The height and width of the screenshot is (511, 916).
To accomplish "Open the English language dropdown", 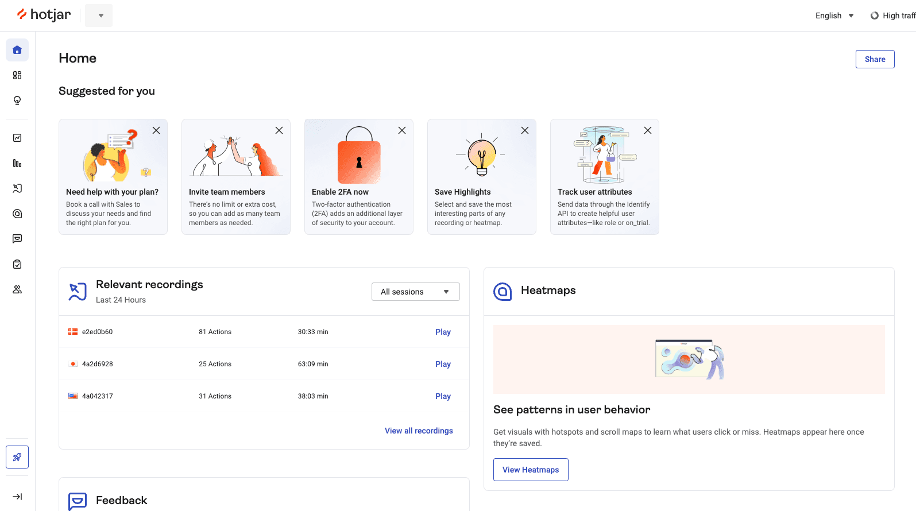I will point(834,16).
